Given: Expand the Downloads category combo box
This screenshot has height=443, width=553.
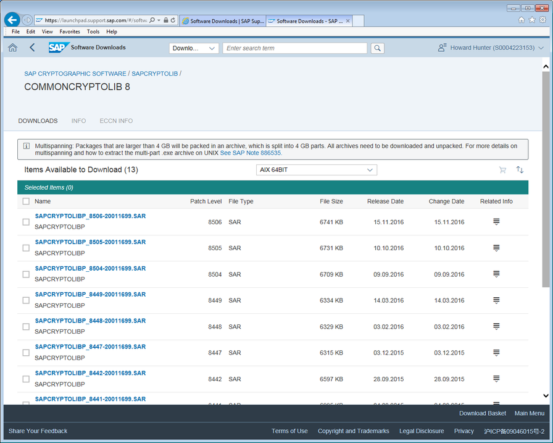Looking at the screenshot, I should click(194, 48).
